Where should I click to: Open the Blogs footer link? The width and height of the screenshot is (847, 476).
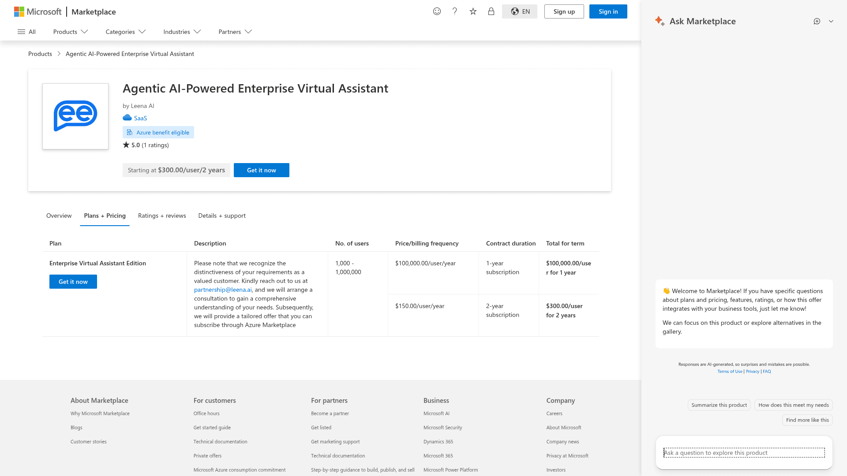pyautogui.click(x=76, y=428)
